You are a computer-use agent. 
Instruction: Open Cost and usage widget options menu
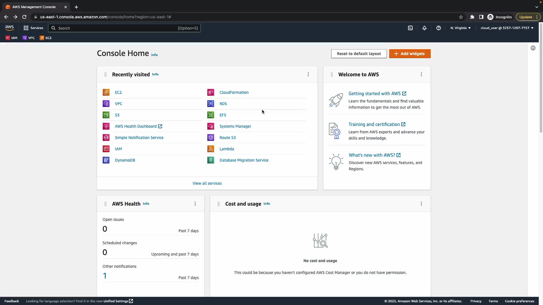point(421,204)
